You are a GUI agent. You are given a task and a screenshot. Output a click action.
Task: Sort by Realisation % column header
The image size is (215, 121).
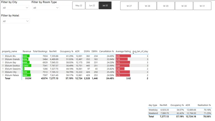[204, 105]
